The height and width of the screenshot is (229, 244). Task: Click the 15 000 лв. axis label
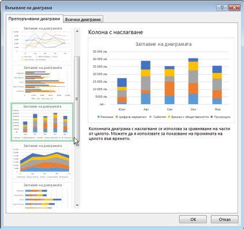coord(100,82)
